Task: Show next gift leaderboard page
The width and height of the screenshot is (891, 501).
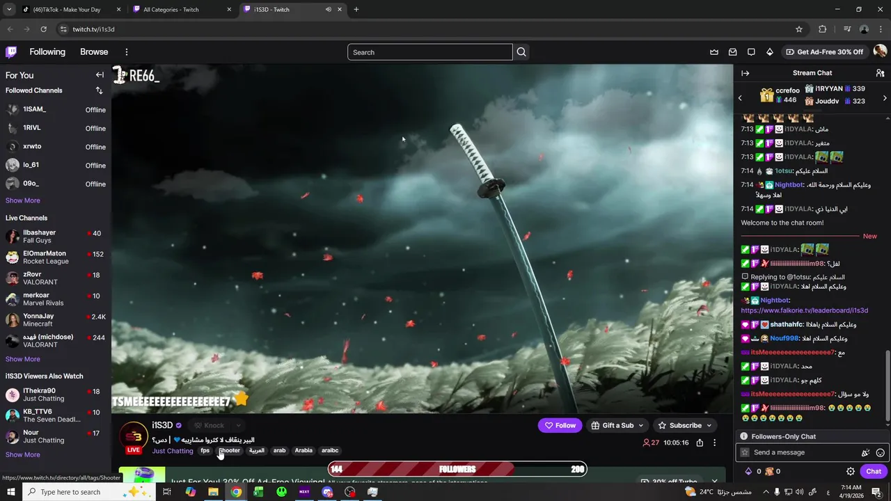Action: [885, 98]
